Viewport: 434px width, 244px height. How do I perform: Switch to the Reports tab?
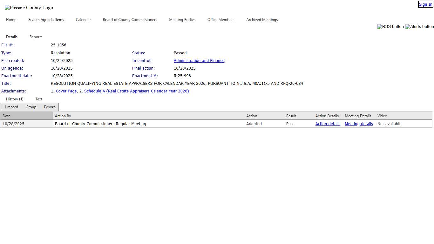click(36, 37)
